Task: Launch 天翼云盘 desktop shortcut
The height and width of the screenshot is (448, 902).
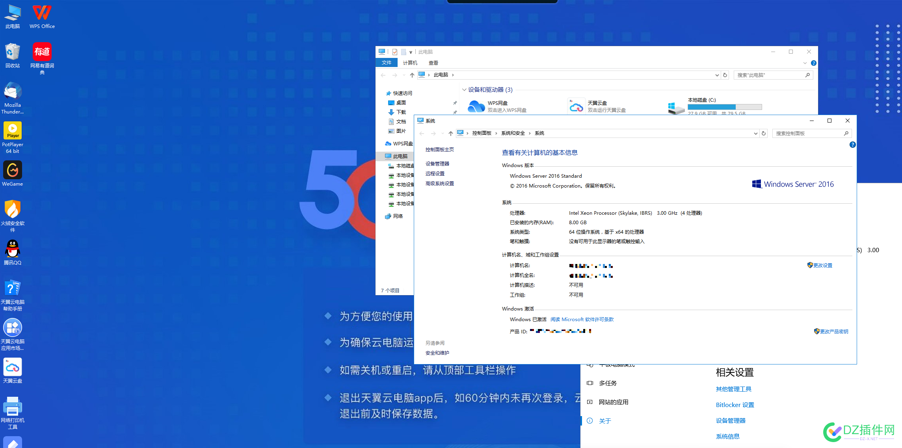Action: point(13,371)
